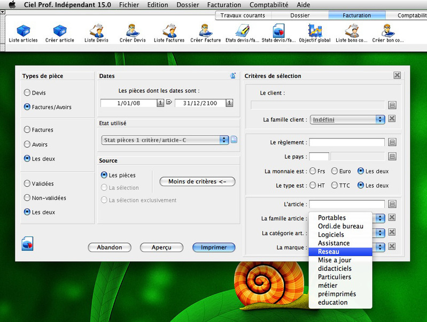
Task: Click into the L'article input field
Action: tap(347, 204)
